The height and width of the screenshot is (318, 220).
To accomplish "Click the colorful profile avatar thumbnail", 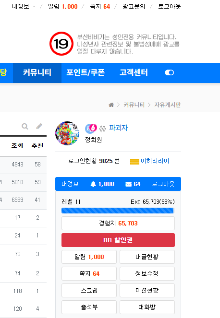I will 67,133.
